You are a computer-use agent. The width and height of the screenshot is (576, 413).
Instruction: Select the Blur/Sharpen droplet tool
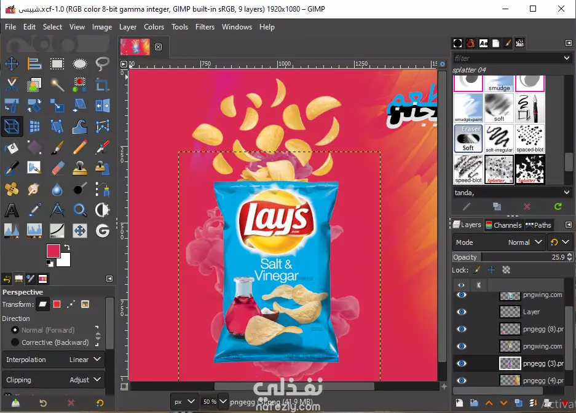point(57,189)
